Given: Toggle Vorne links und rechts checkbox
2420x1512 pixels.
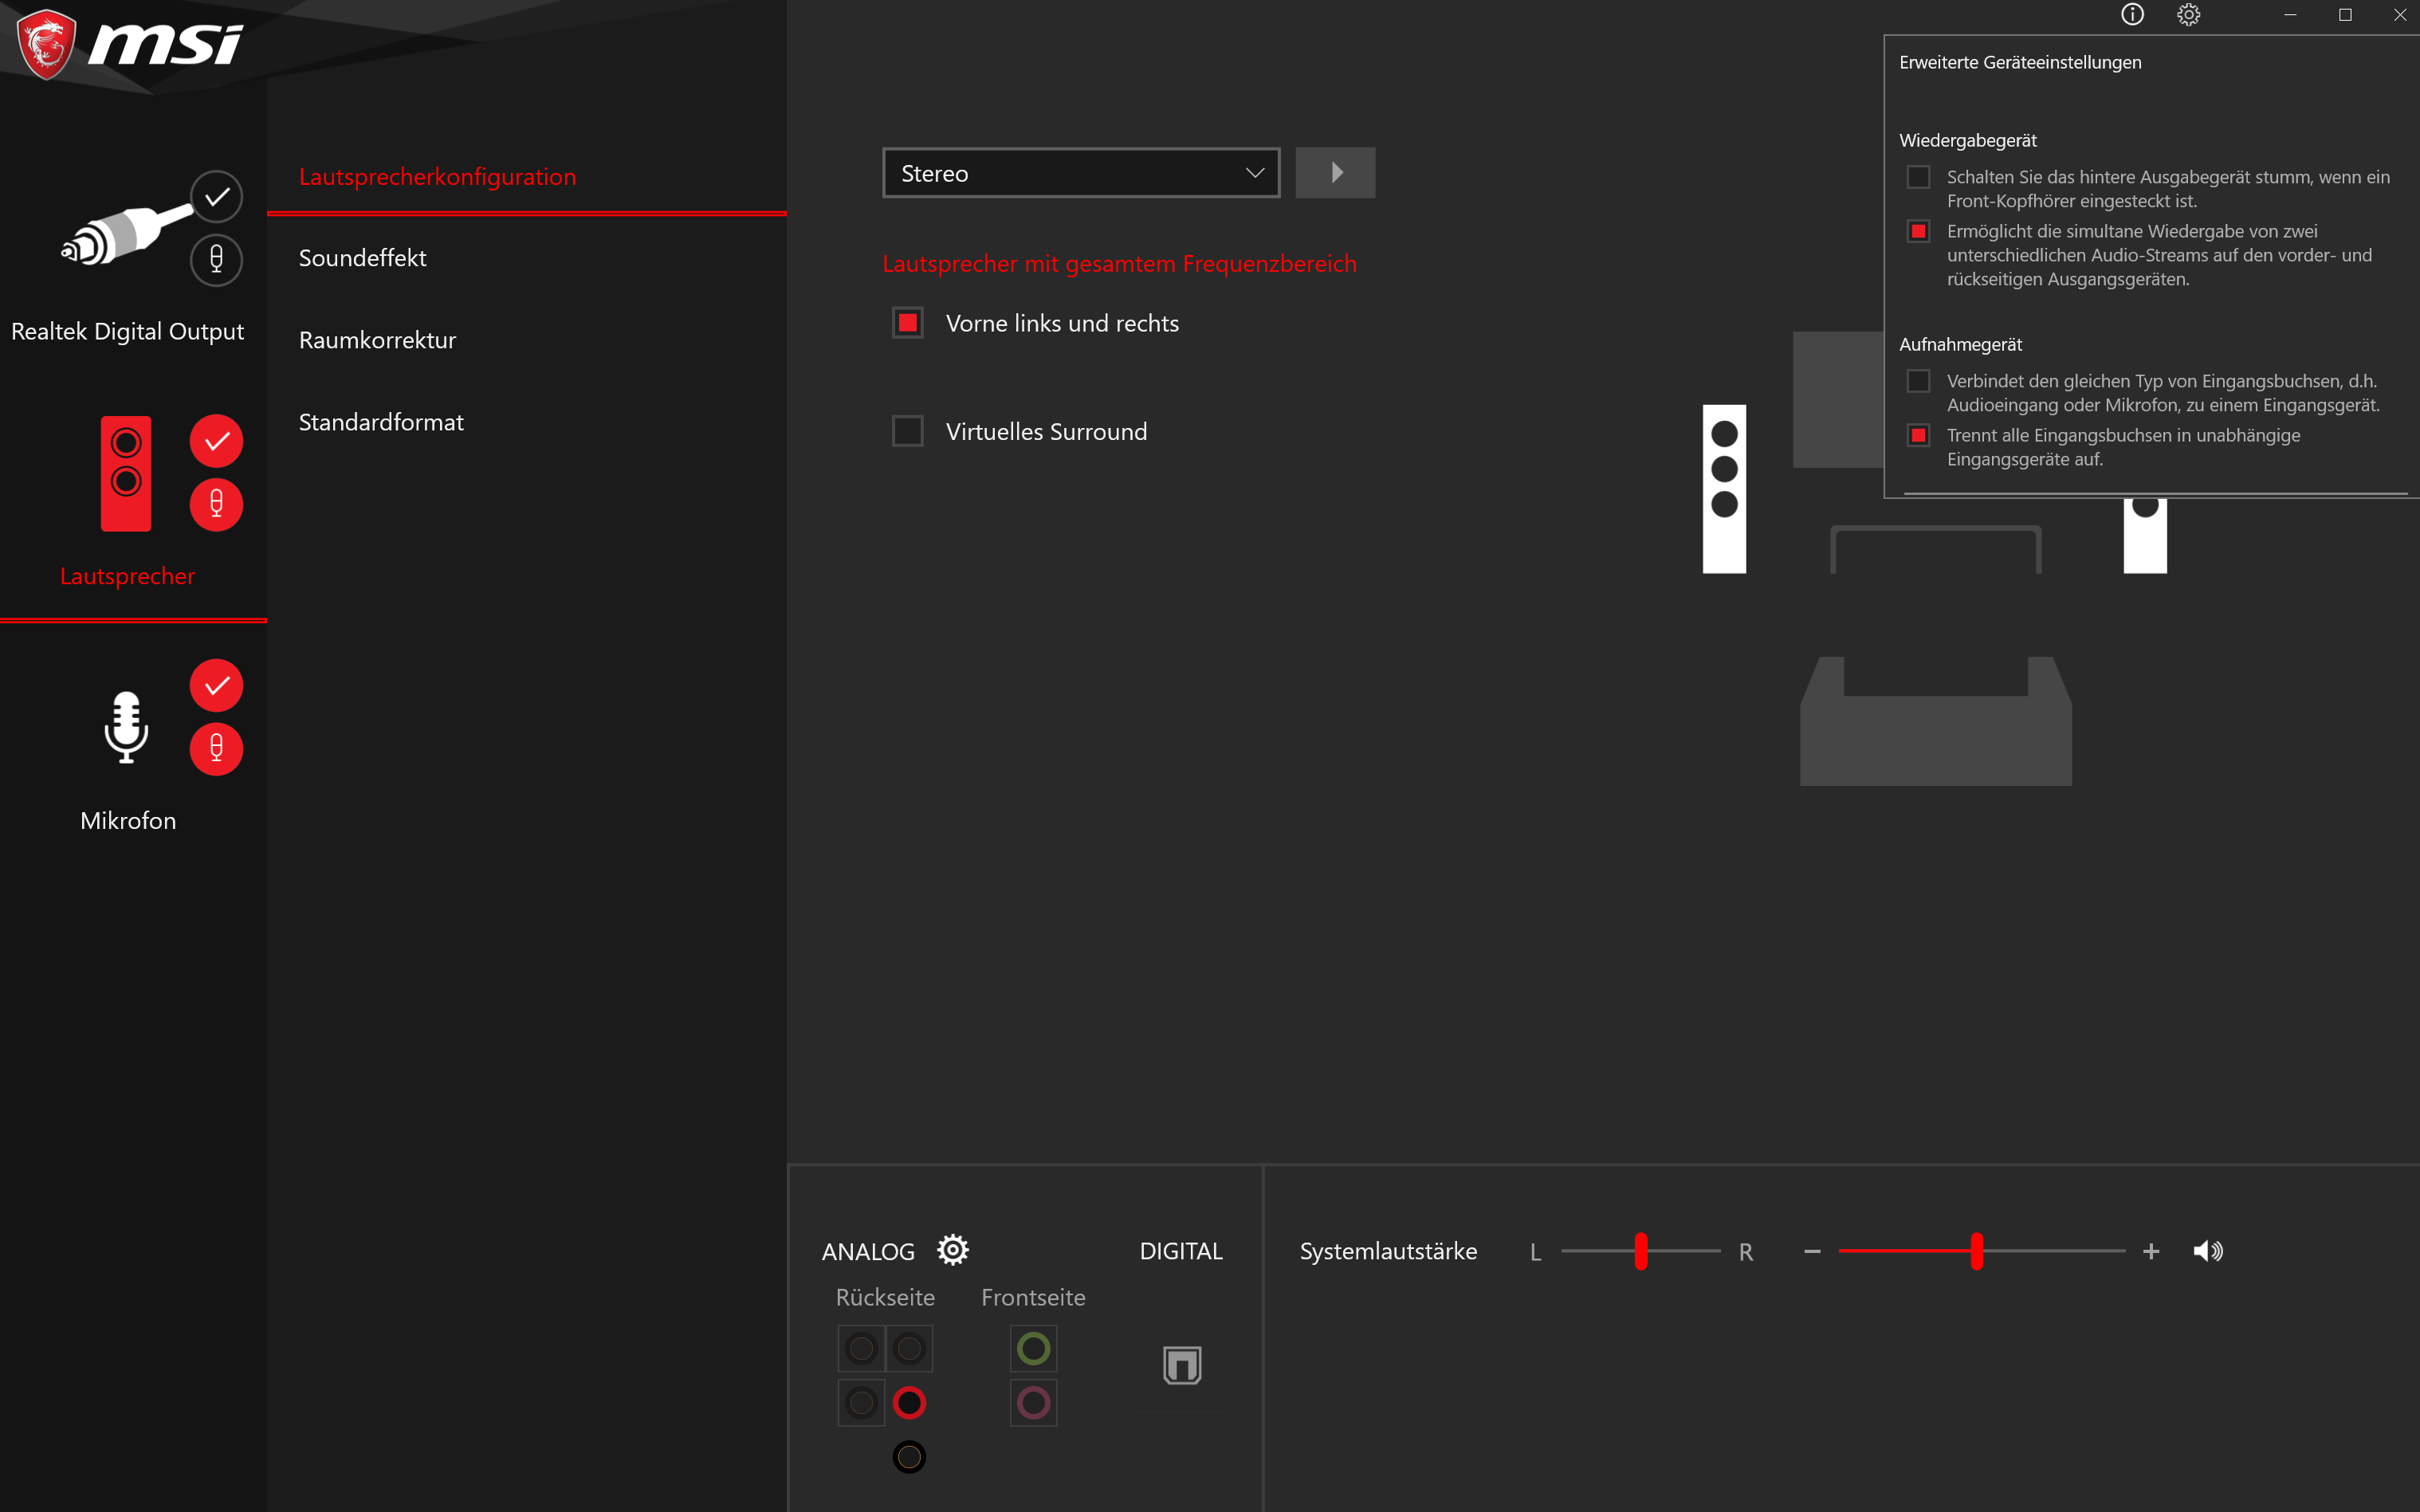Looking at the screenshot, I should 907,323.
